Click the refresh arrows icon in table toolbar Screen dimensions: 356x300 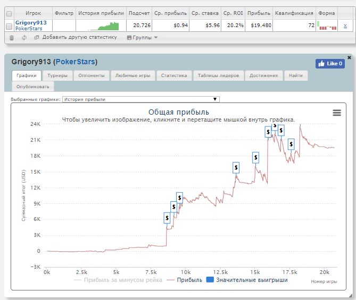[x=24, y=38]
